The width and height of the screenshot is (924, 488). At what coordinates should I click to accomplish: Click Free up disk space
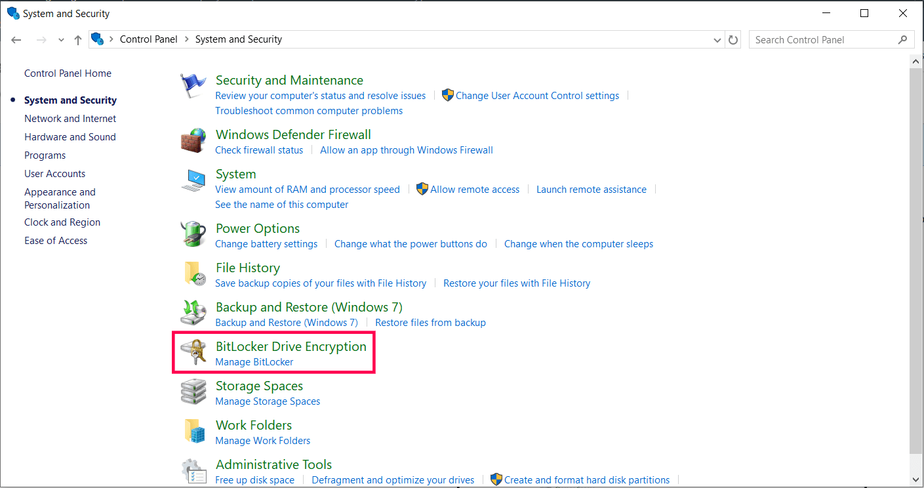pyautogui.click(x=255, y=480)
